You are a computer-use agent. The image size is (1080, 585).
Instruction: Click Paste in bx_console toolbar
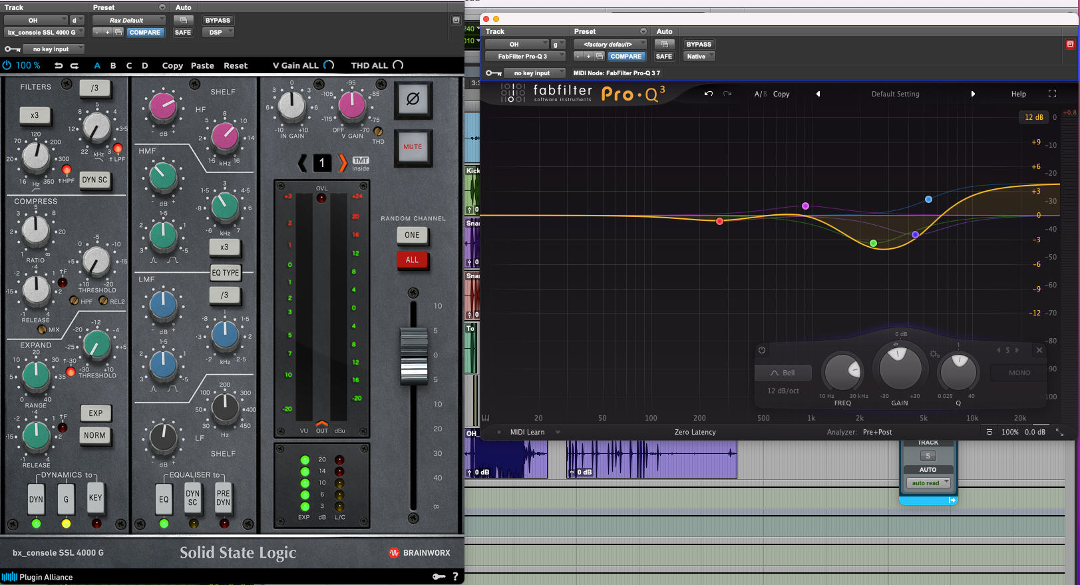pyautogui.click(x=202, y=66)
